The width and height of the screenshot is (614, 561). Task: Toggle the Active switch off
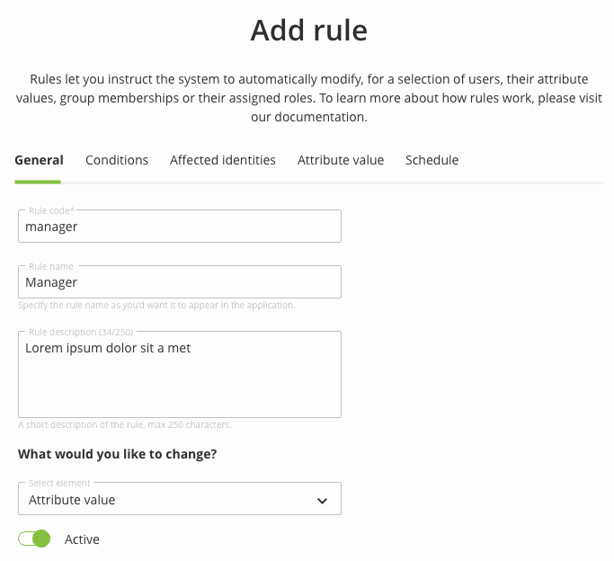pyautogui.click(x=34, y=539)
